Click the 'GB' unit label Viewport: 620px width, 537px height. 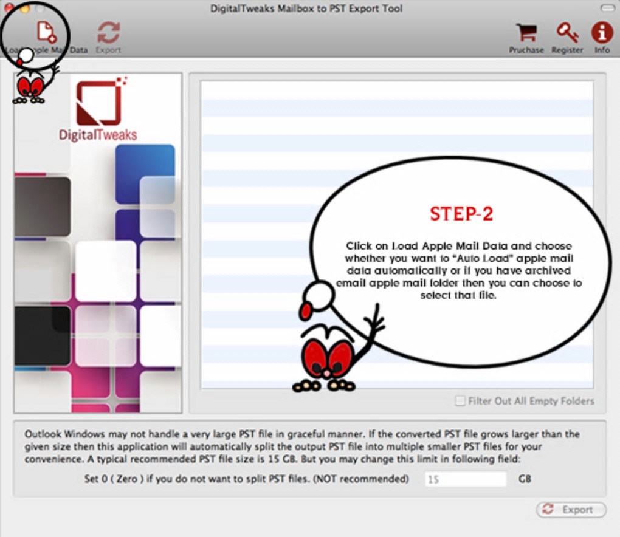(525, 479)
